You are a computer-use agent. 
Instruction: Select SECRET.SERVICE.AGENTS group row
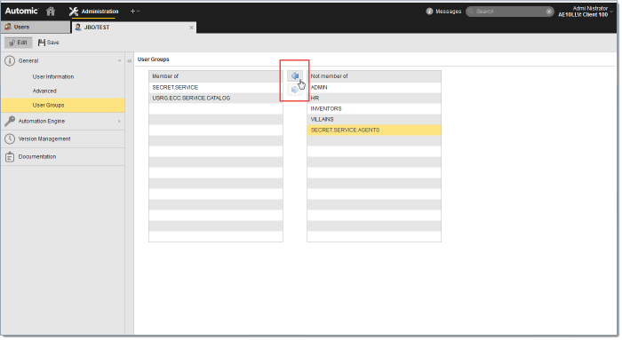coord(374,130)
